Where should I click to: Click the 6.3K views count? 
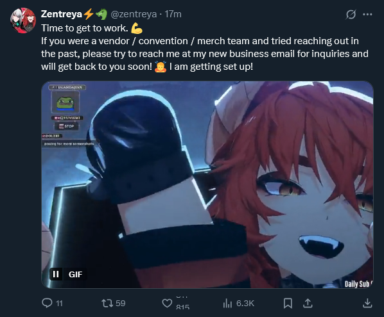(245, 304)
